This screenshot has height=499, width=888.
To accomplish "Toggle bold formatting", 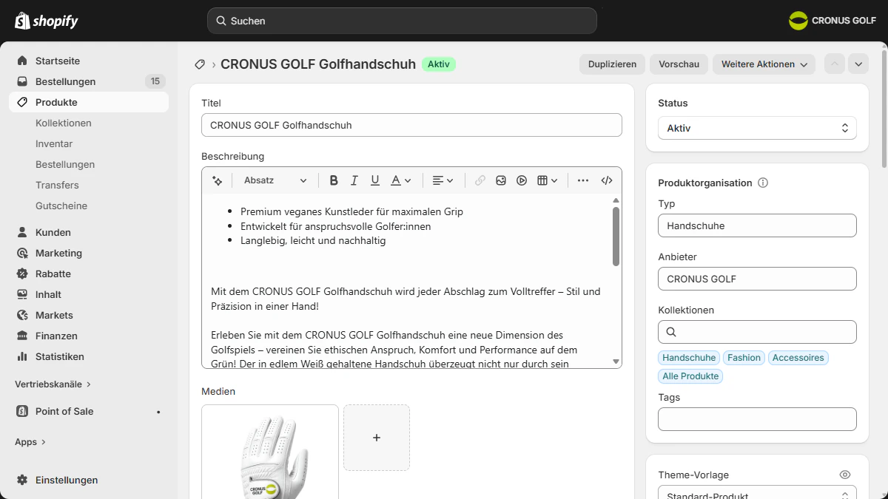I will (x=334, y=180).
